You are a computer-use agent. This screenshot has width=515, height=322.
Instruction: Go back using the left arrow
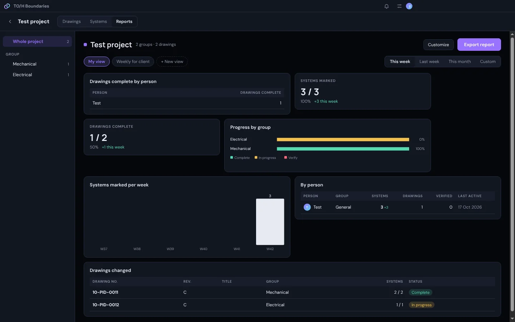[10, 21]
